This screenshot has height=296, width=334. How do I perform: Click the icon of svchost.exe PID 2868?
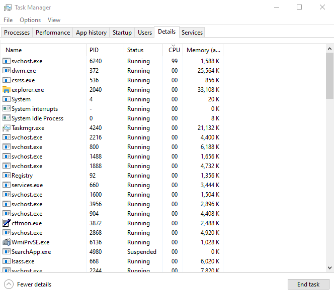click(x=7, y=233)
